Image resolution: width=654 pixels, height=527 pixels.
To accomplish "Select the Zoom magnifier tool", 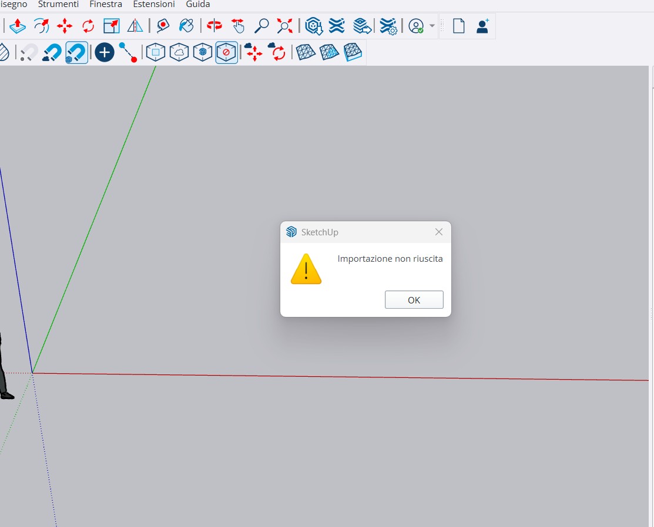I will tap(261, 26).
